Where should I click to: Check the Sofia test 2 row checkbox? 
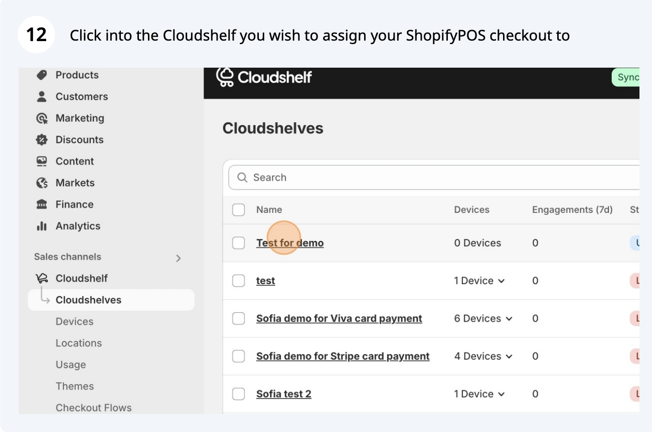238,394
